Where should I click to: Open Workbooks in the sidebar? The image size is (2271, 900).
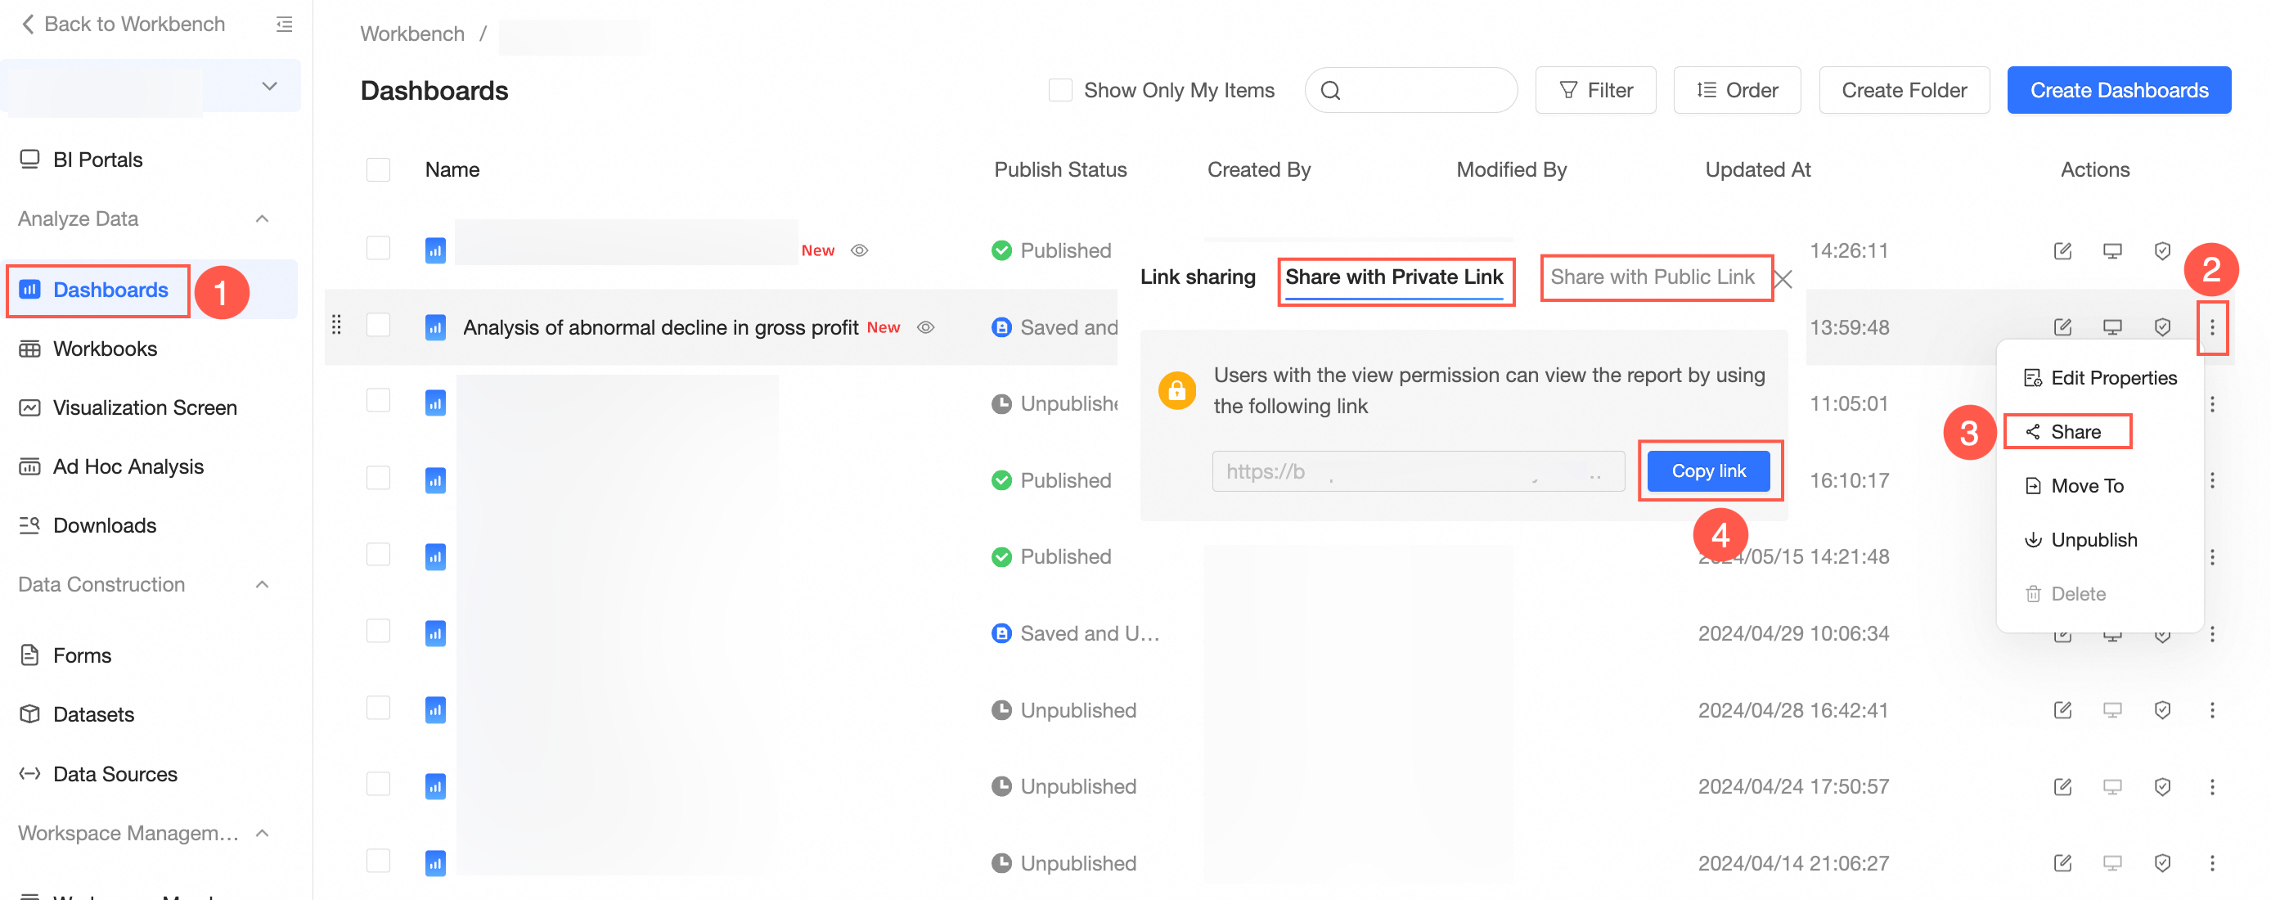click(x=105, y=349)
